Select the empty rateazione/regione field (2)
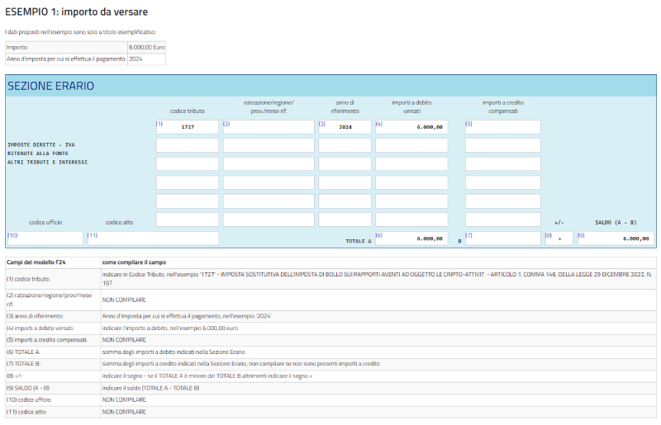Screen dimensions: 661x425 point(269,127)
